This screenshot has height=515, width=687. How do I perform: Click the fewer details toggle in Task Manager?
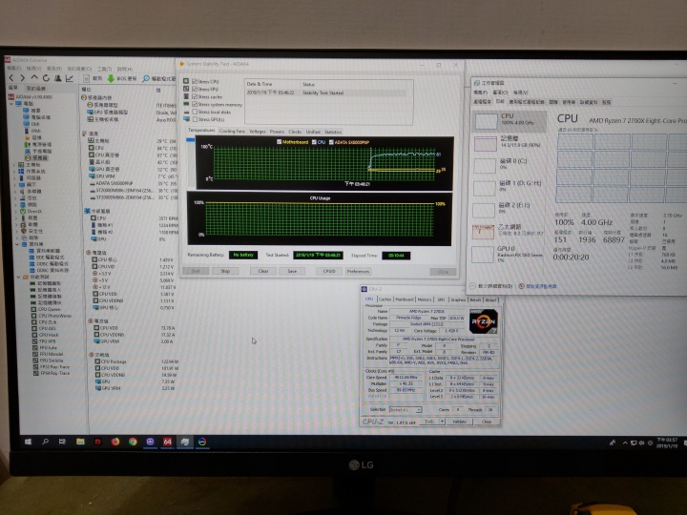(x=490, y=286)
